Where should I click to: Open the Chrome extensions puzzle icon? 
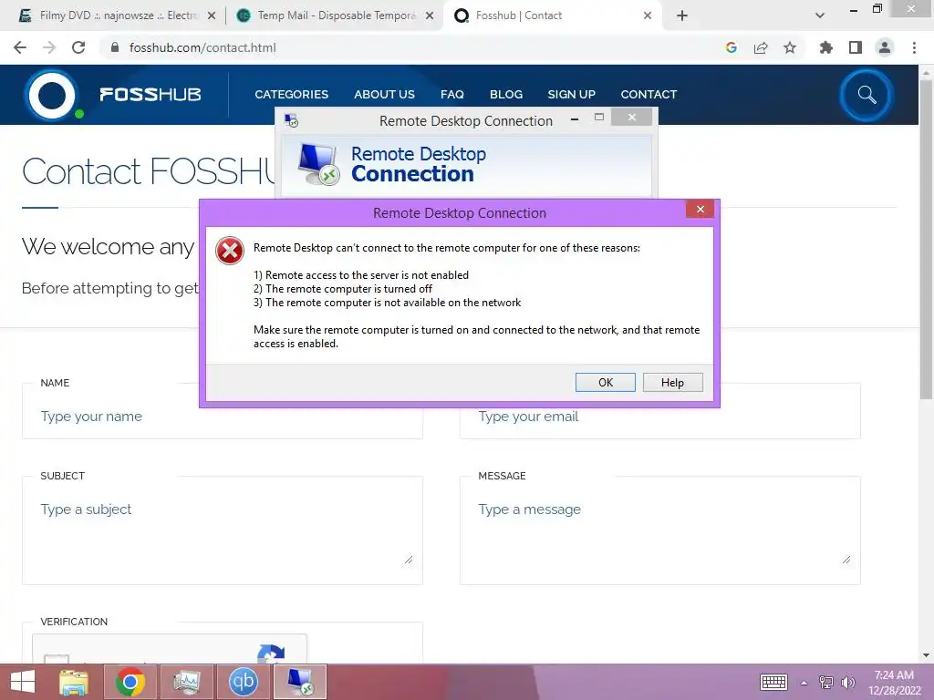pos(825,47)
